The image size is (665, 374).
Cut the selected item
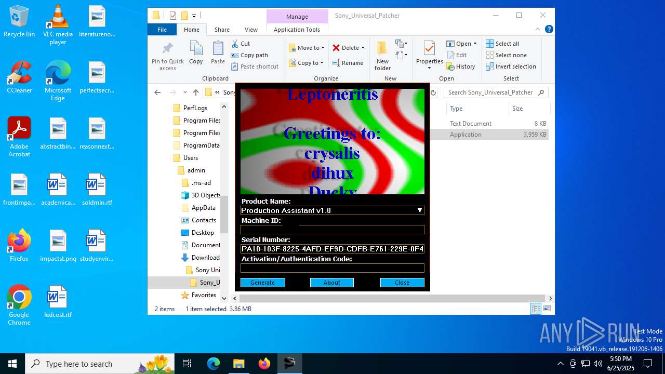point(241,44)
